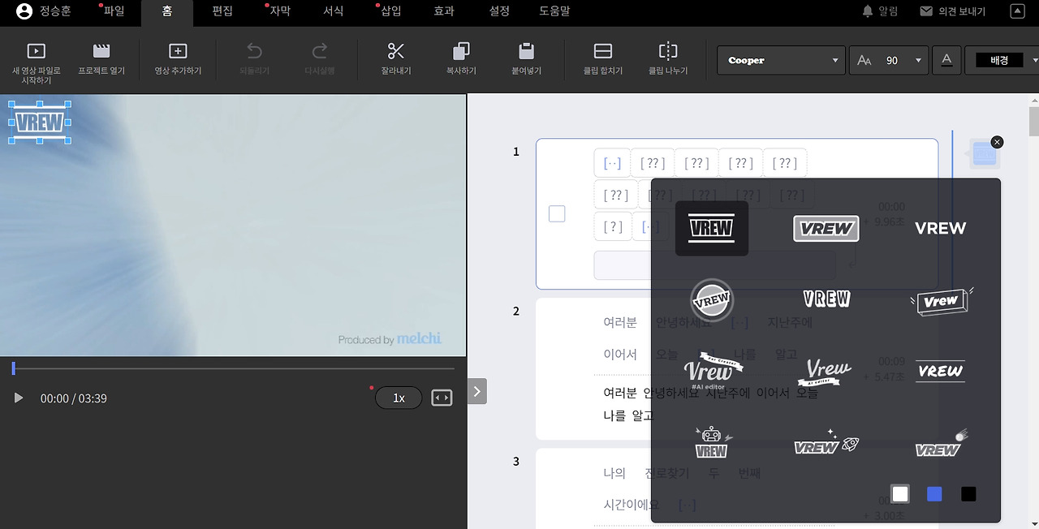Choose the black logo color swatch
The image size is (1039, 529).
(968, 494)
